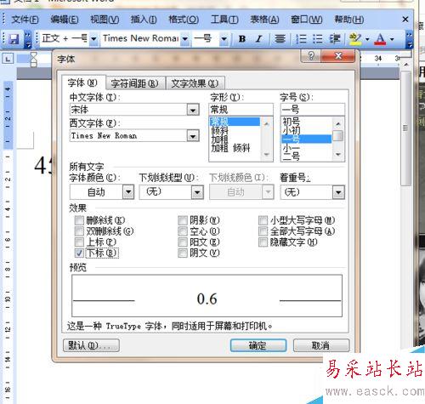Open the 视图 menu
Viewport: 425px width, 404px height.
(x=105, y=20)
